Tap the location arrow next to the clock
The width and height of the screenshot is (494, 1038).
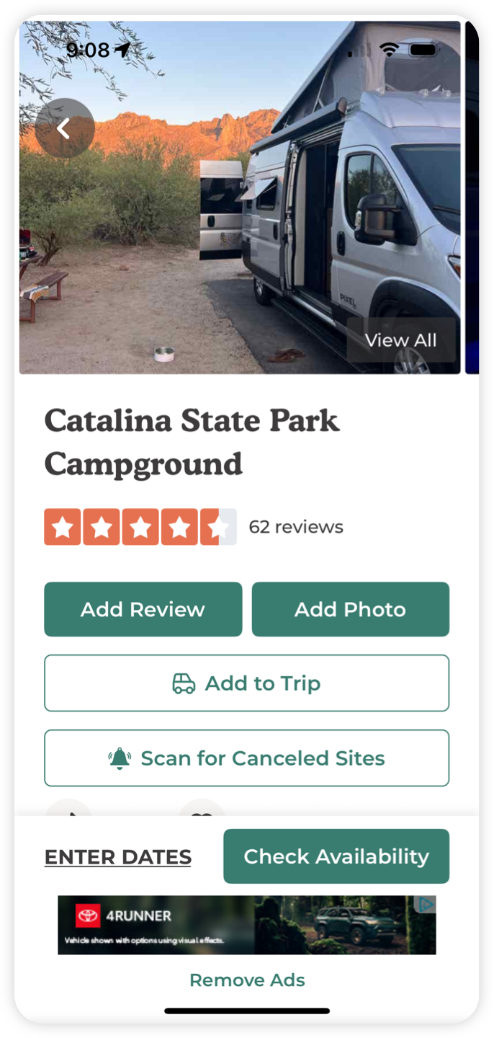(x=123, y=49)
